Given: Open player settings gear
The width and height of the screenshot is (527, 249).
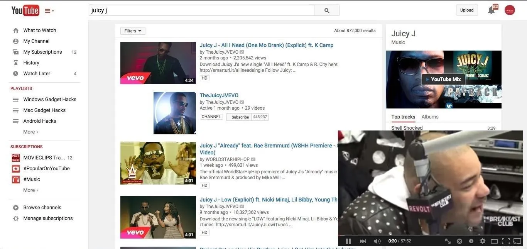Looking at the screenshot, I should click(482, 241).
